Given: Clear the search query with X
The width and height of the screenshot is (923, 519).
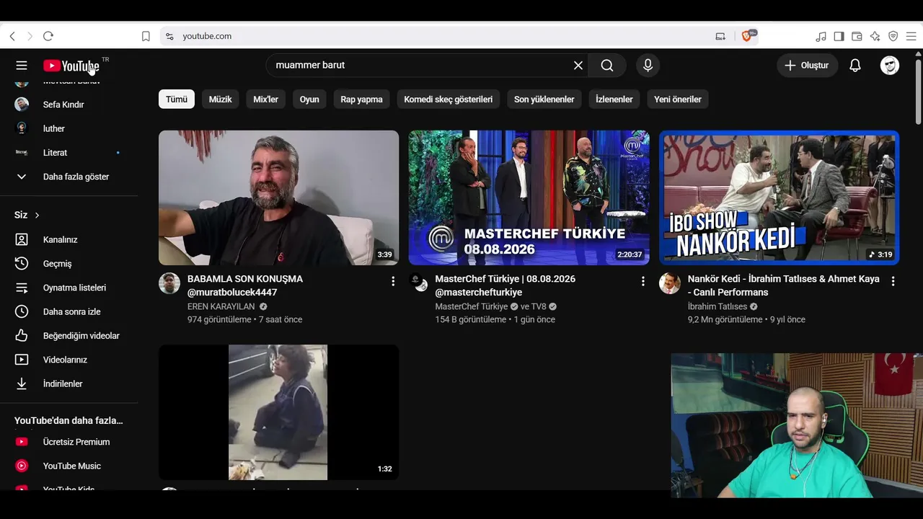Looking at the screenshot, I should pyautogui.click(x=578, y=66).
